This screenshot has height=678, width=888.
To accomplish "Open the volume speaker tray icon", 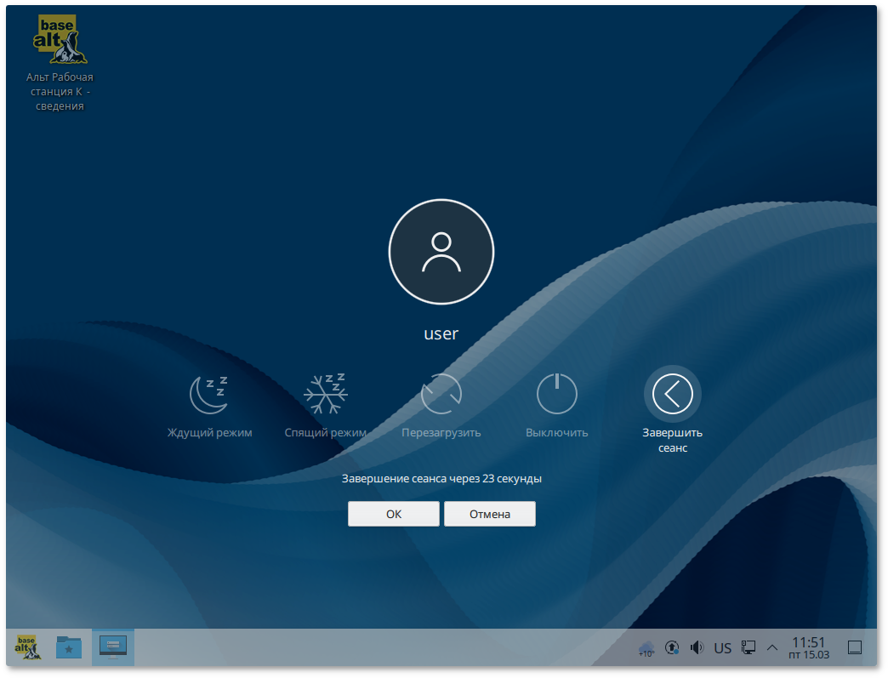I will click(x=697, y=648).
